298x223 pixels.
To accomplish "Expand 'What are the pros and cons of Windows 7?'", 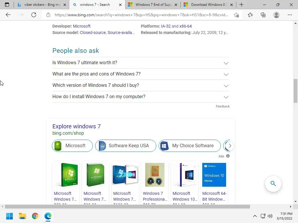I will coord(141,74).
